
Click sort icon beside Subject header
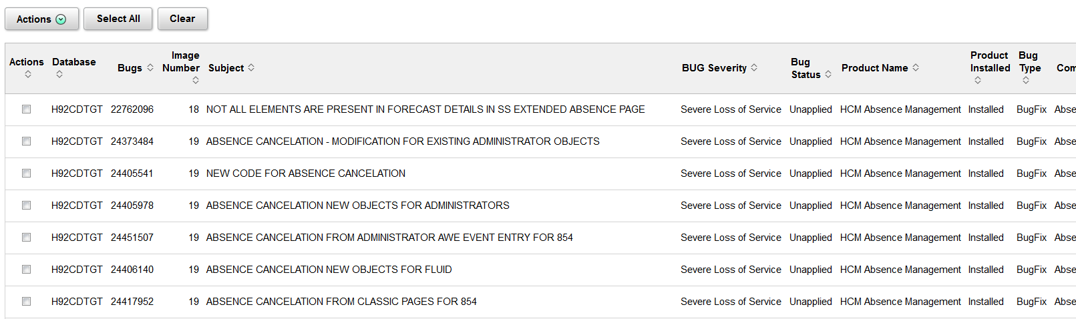(251, 67)
